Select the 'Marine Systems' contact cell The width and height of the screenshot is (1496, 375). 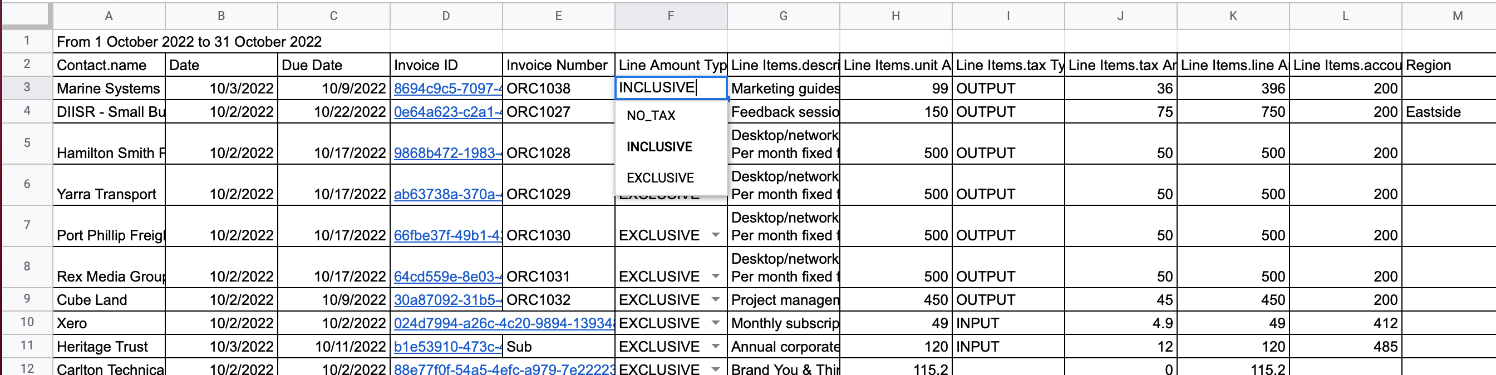coord(109,88)
